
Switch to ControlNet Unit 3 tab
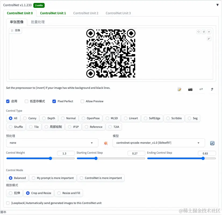tap(118, 13)
